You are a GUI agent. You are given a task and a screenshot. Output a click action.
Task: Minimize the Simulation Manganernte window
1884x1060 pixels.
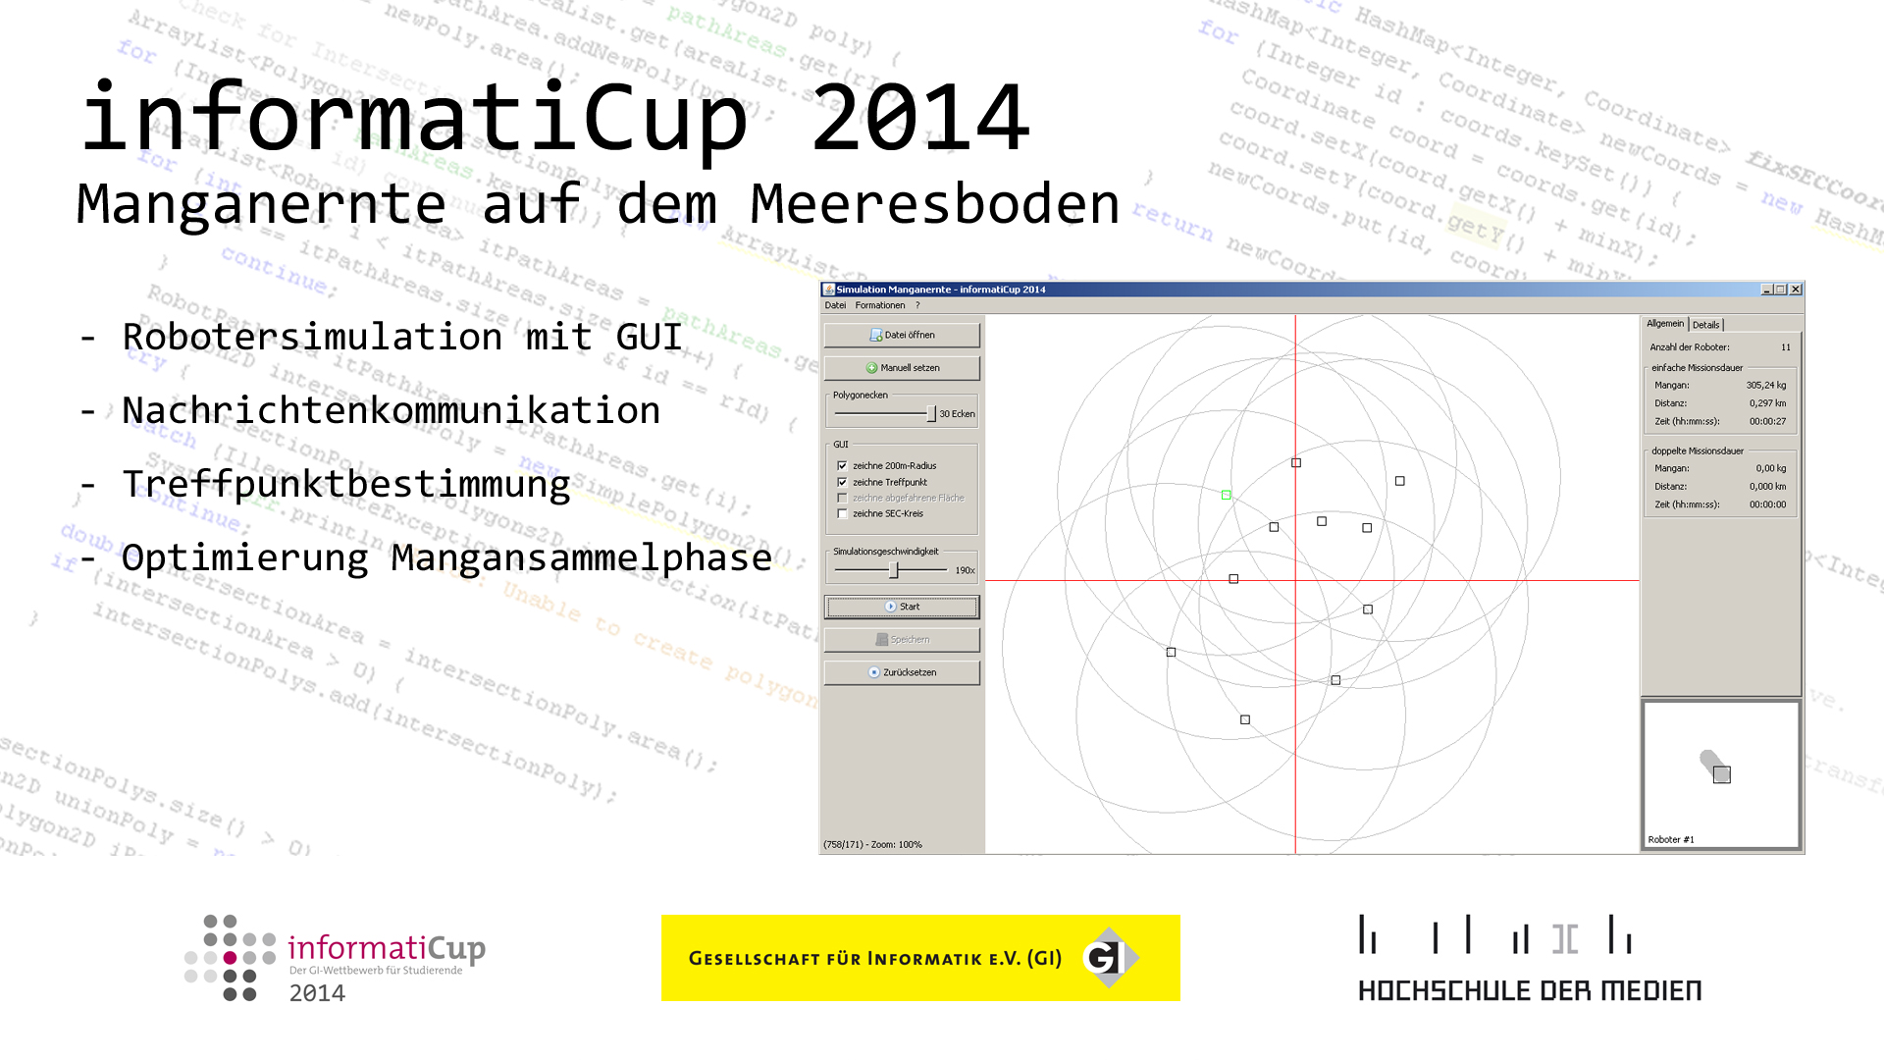click(1767, 290)
